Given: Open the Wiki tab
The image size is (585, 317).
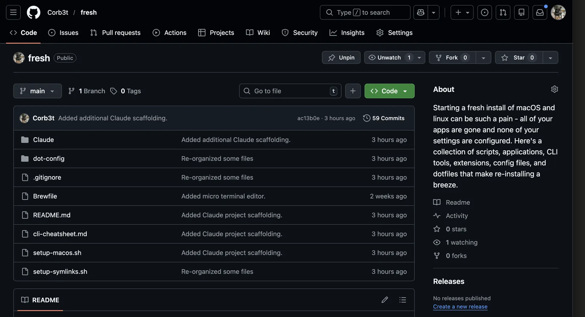Looking at the screenshot, I should [258, 33].
